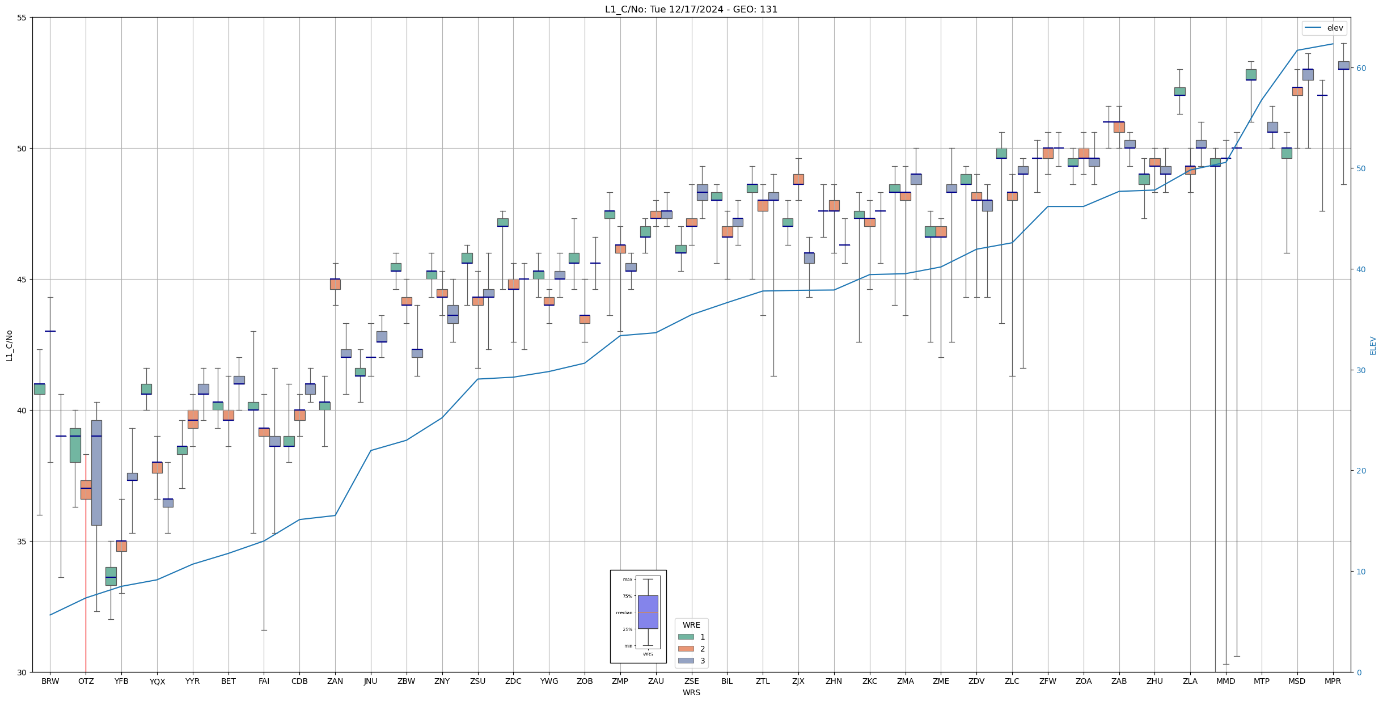
Task: Click the orange WRE 2 legend swatch
Action: [x=686, y=649]
